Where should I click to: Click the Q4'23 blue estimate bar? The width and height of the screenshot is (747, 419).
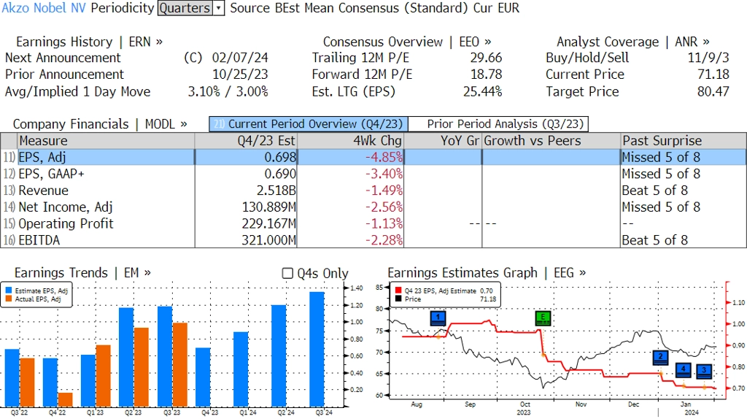(x=203, y=377)
